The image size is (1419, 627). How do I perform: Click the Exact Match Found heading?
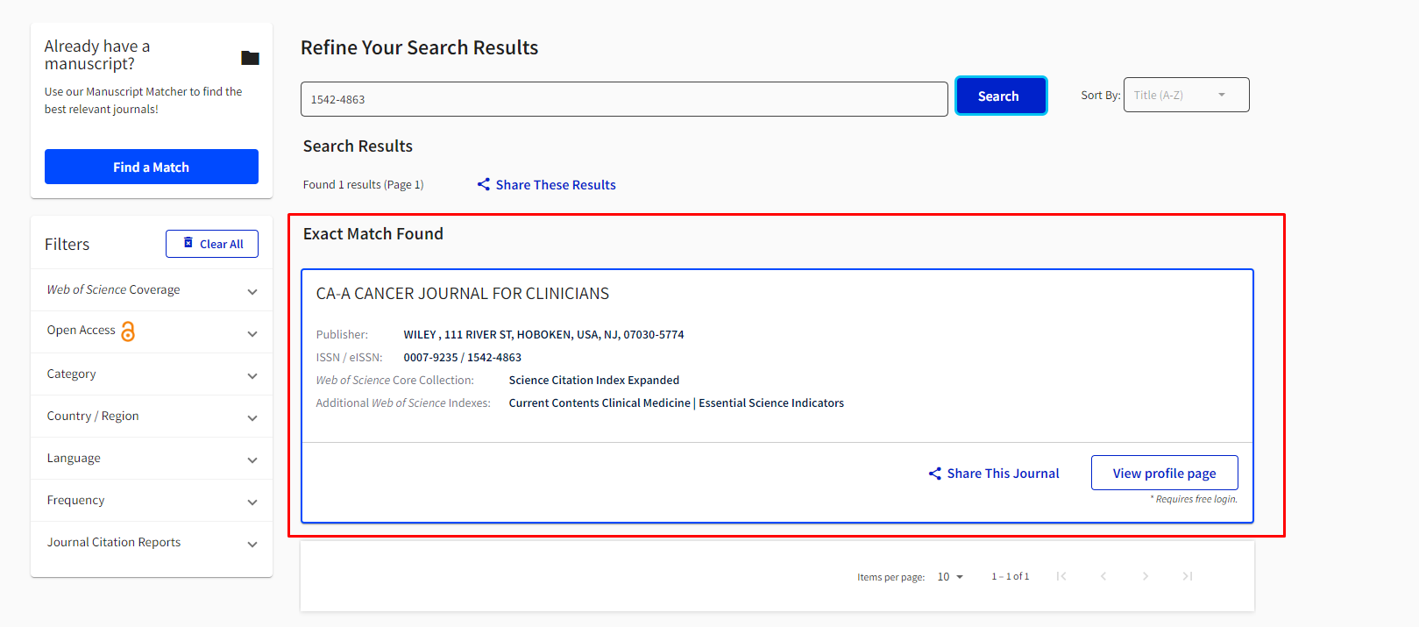[373, 234]
